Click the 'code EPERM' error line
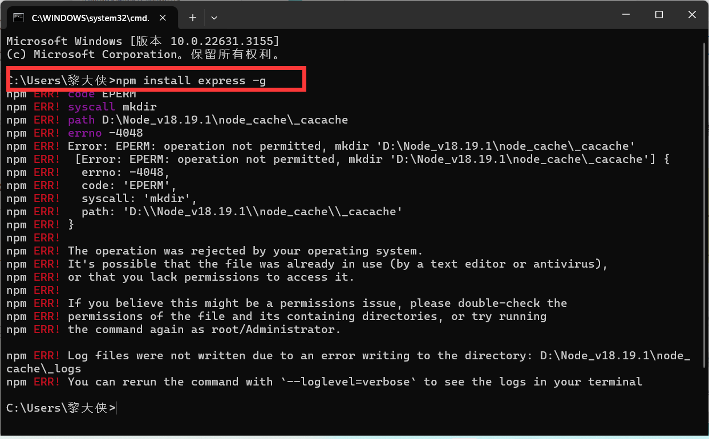The height and width of the screenshot is (439, 709). click(71, 94)
